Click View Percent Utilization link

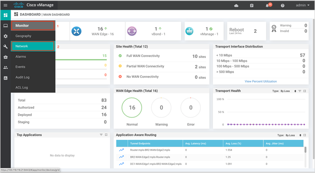coord(260,81)
